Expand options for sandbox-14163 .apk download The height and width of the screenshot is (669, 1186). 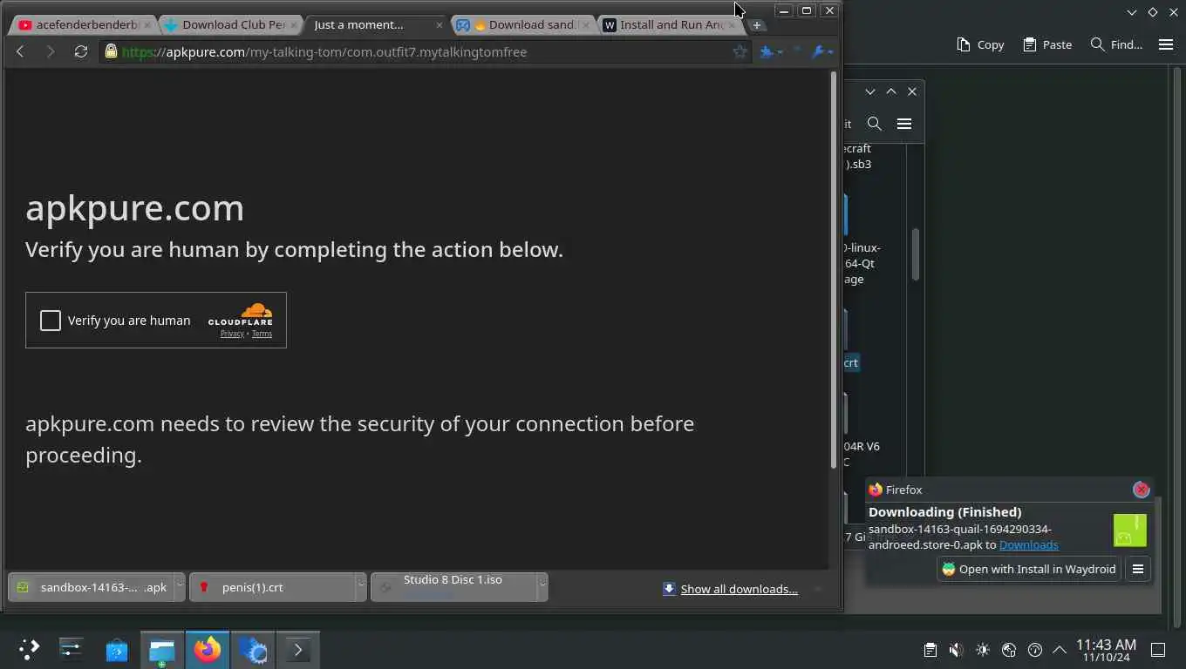click(180, 587)
